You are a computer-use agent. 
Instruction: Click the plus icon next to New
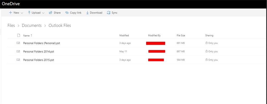[10, 12]
